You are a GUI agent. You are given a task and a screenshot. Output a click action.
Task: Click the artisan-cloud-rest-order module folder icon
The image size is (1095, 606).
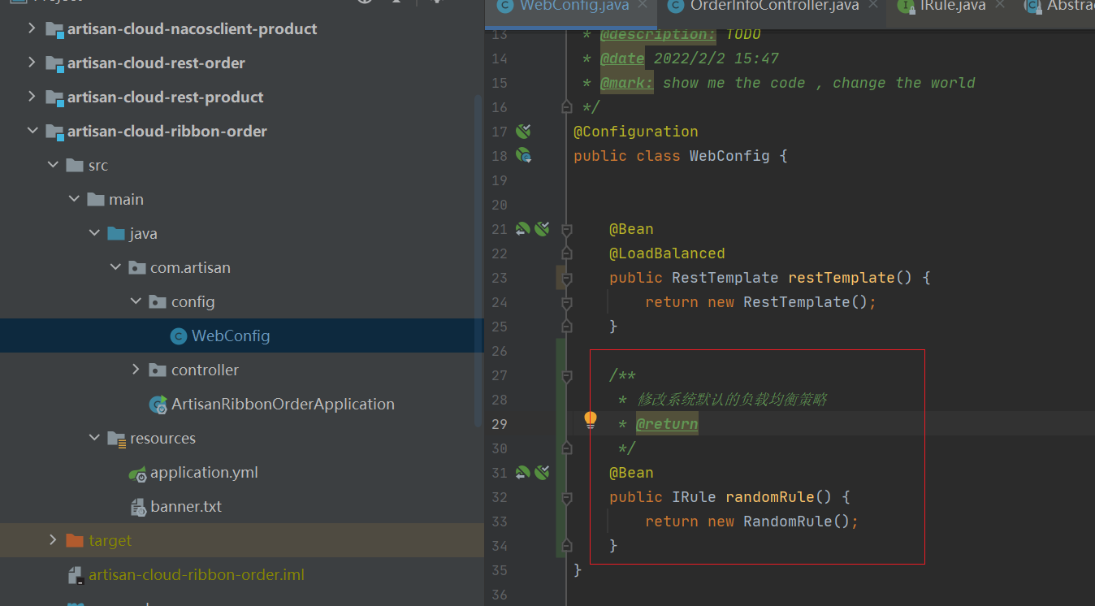click(x=54, y=63)
